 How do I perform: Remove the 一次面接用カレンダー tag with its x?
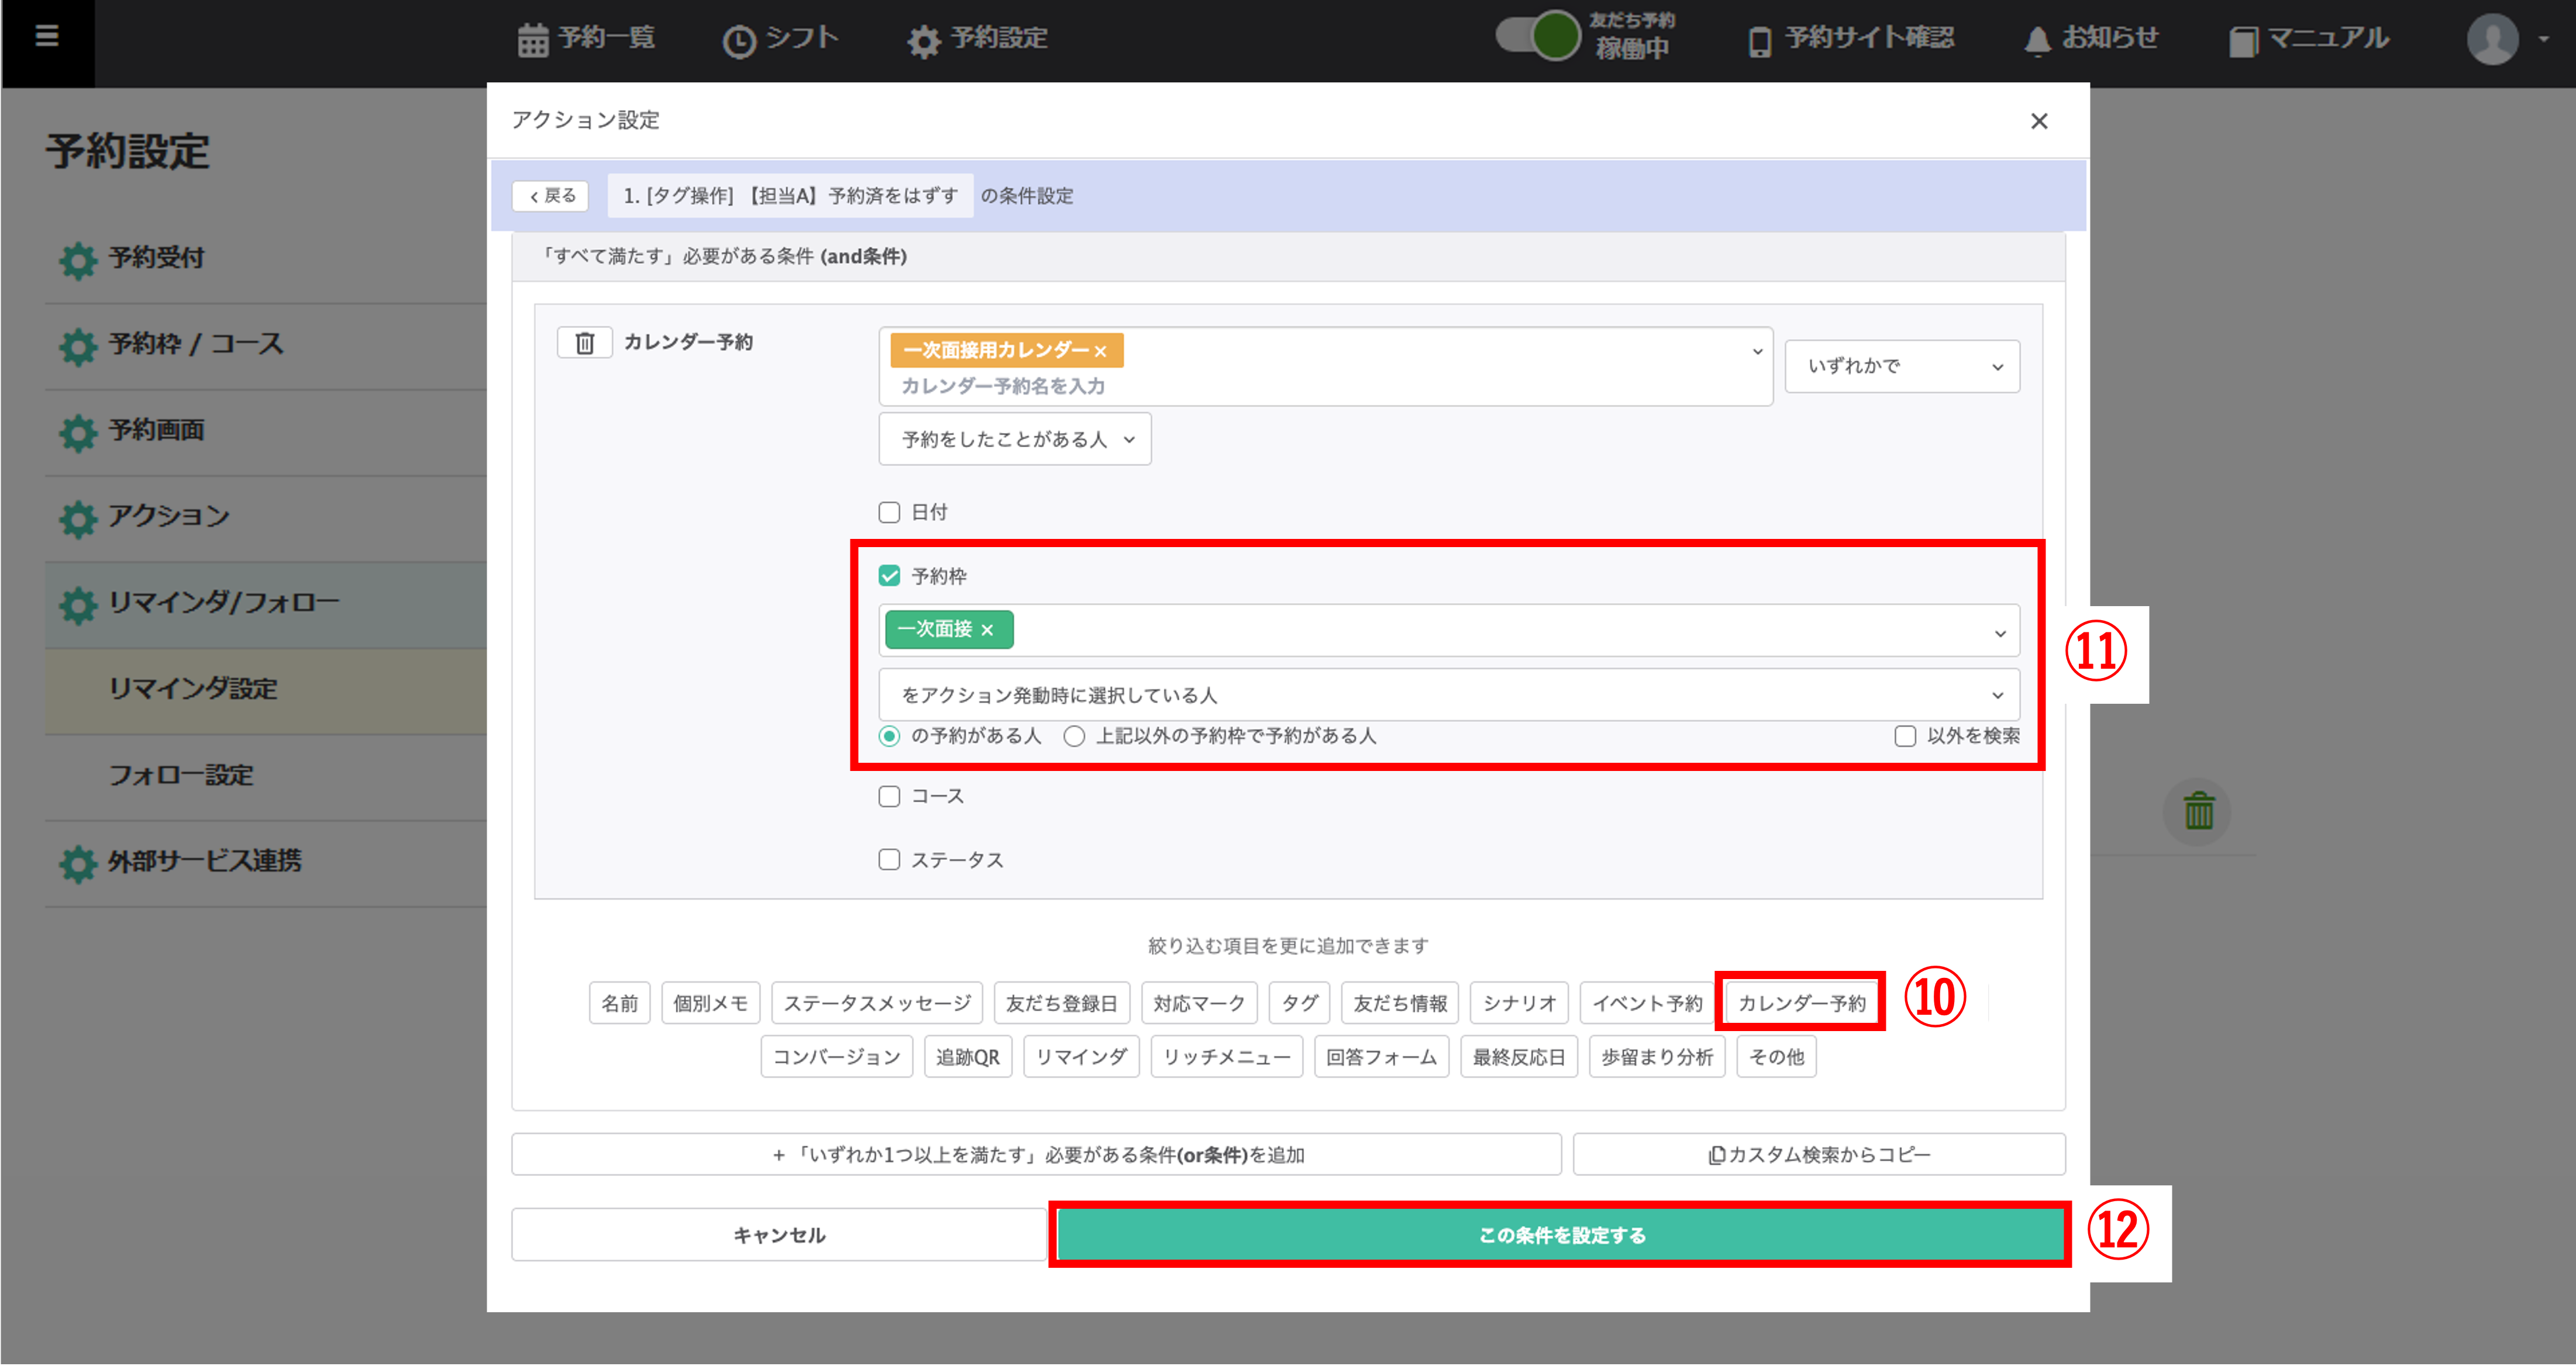click(x=1100, y=351)
